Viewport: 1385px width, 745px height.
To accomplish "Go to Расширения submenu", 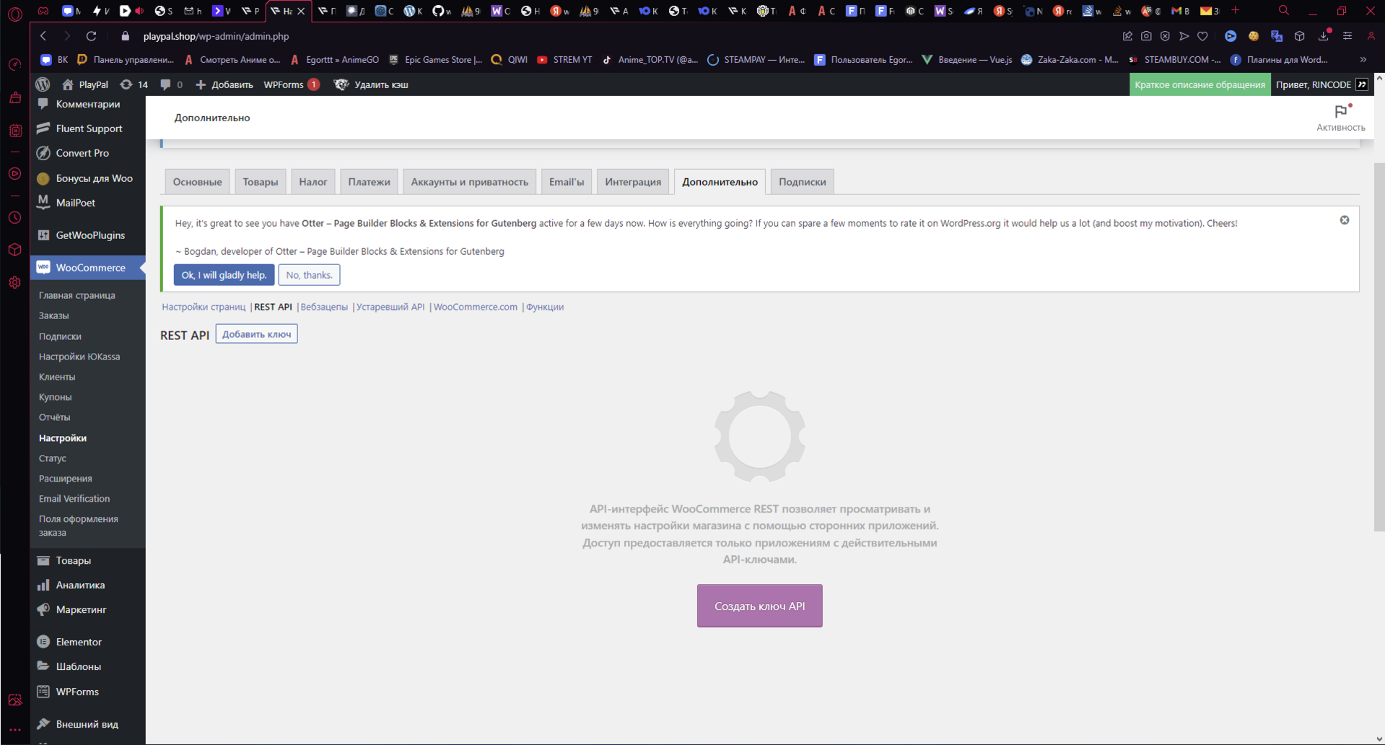I will [x=65, y=479].
